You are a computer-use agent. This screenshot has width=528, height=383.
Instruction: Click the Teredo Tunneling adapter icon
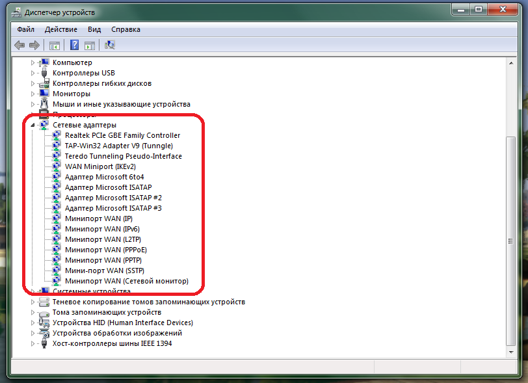pyautogui.click(x=57, y=156)
